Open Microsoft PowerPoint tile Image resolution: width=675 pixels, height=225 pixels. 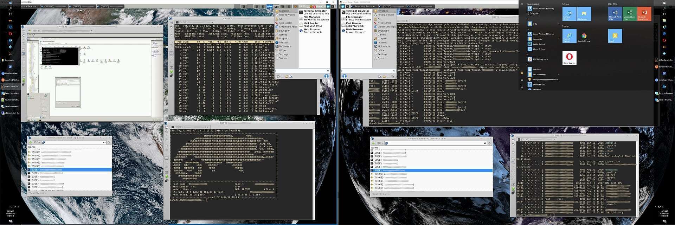(x=644, y=14)
